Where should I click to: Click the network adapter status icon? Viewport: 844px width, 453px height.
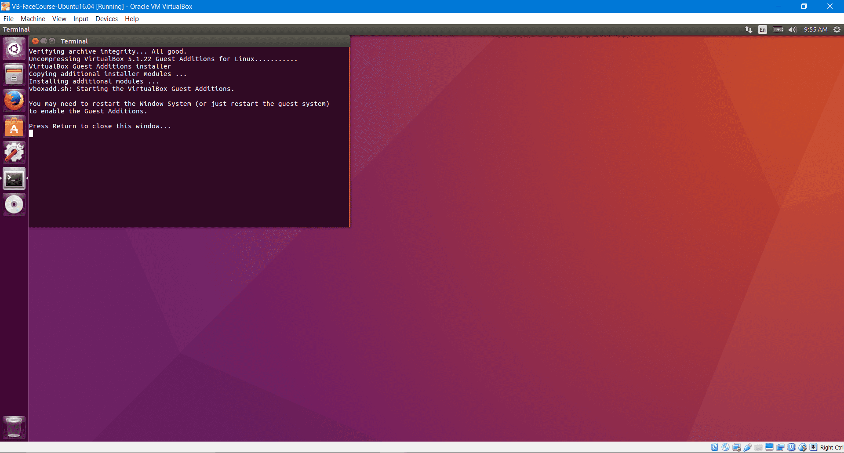(737, 447)
